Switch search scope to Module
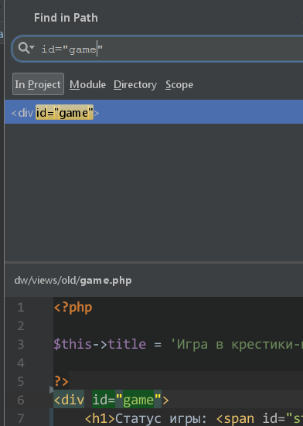Image resolution: width=303 pixels, height=426 pixels. 87,84
